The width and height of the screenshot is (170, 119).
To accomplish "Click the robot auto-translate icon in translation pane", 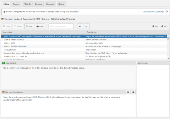I will (x=133, y=92).
